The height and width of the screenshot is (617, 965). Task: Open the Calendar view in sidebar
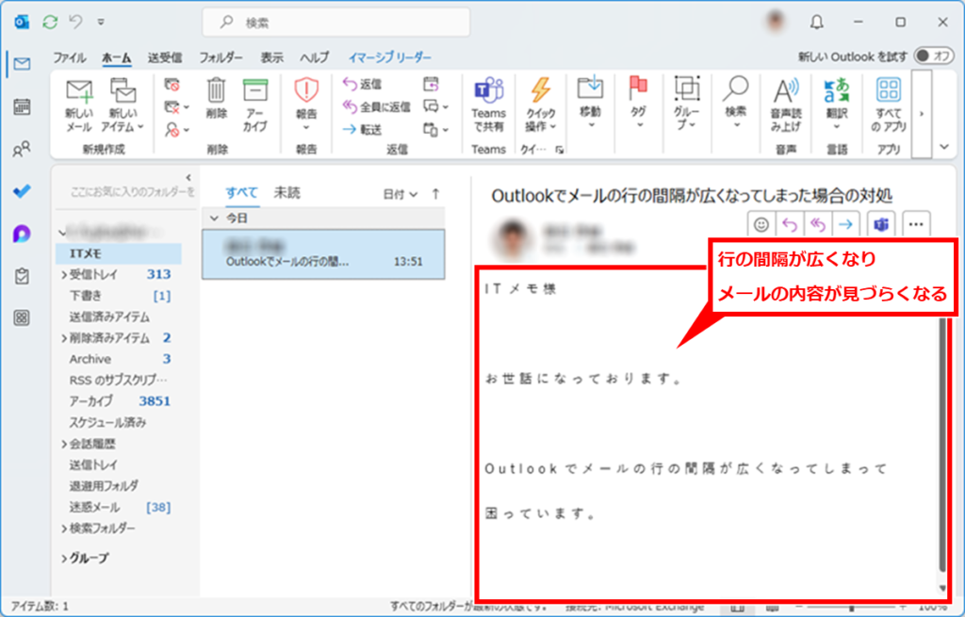pos(22,106)
